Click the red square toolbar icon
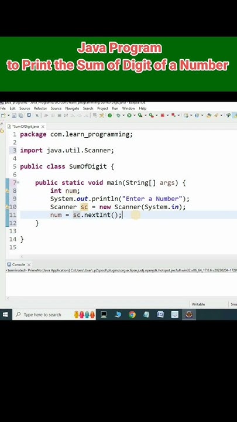237x422 pixels. tap(162, 115)
